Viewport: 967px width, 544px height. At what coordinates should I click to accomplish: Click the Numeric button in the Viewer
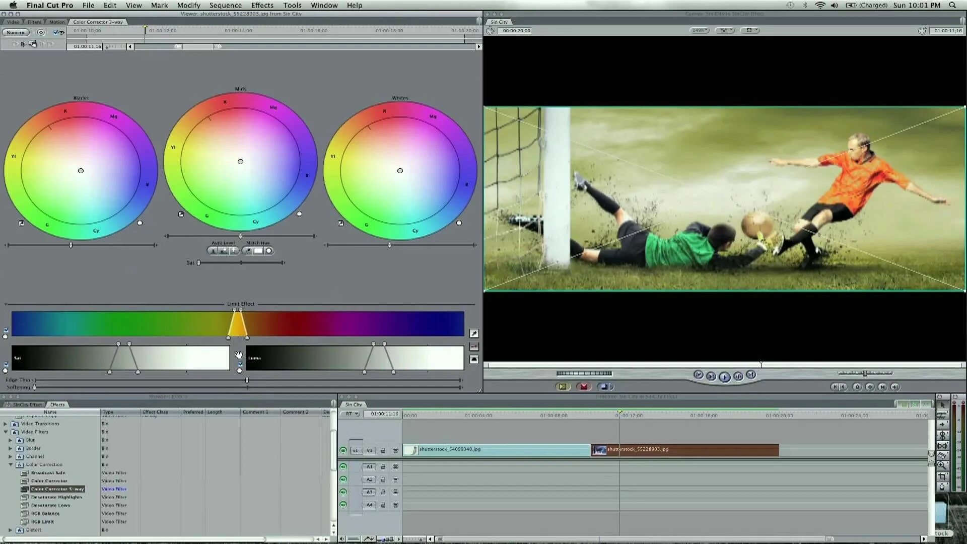click(16, 32)
